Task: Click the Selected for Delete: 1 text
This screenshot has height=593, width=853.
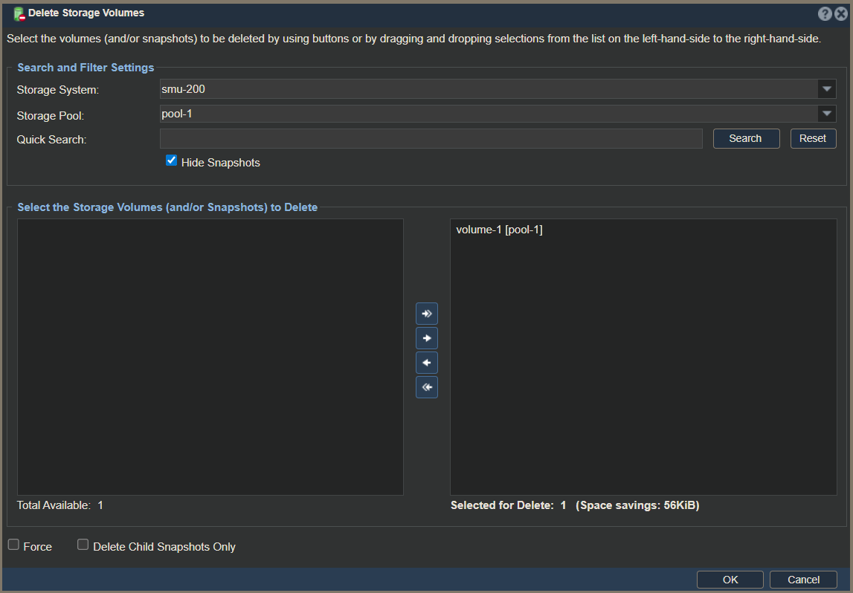Action: coord(509,505)
